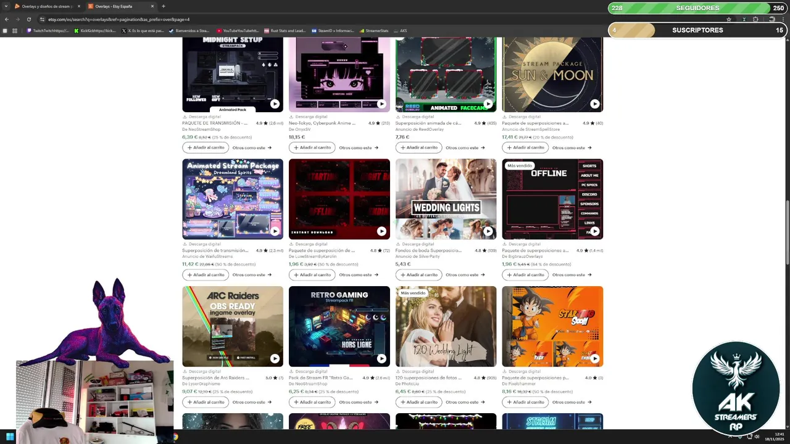Open 'Otros como este' for Sun & Moon listing
The width and height of the screenshot is (790, 444).
pyautogui.click(x=572, y=147)
